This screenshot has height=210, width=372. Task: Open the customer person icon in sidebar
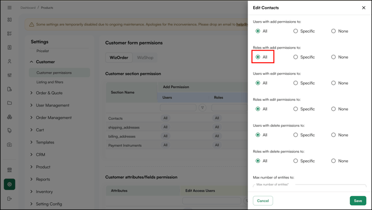coord(9,62)
